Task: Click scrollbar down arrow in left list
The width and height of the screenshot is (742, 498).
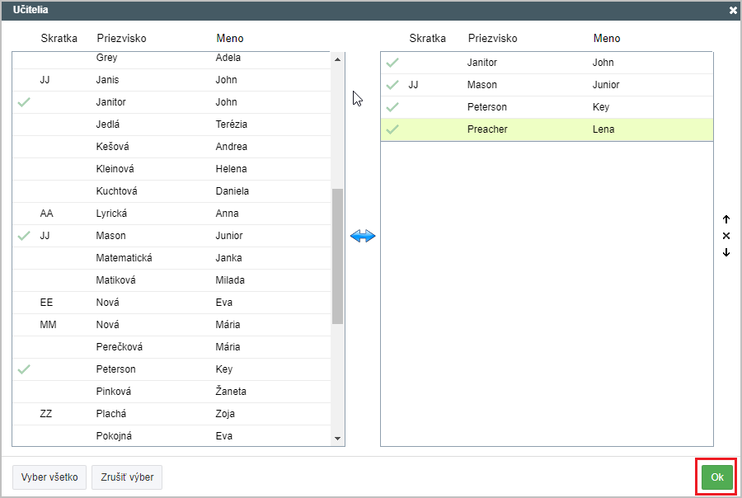Action: [x=337, y=439]
